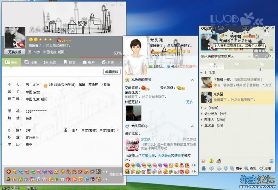The image size is (278, 190).
Task: Open the 大话神仙 app link
Action: pyautogui.click(x=164, y=155)
